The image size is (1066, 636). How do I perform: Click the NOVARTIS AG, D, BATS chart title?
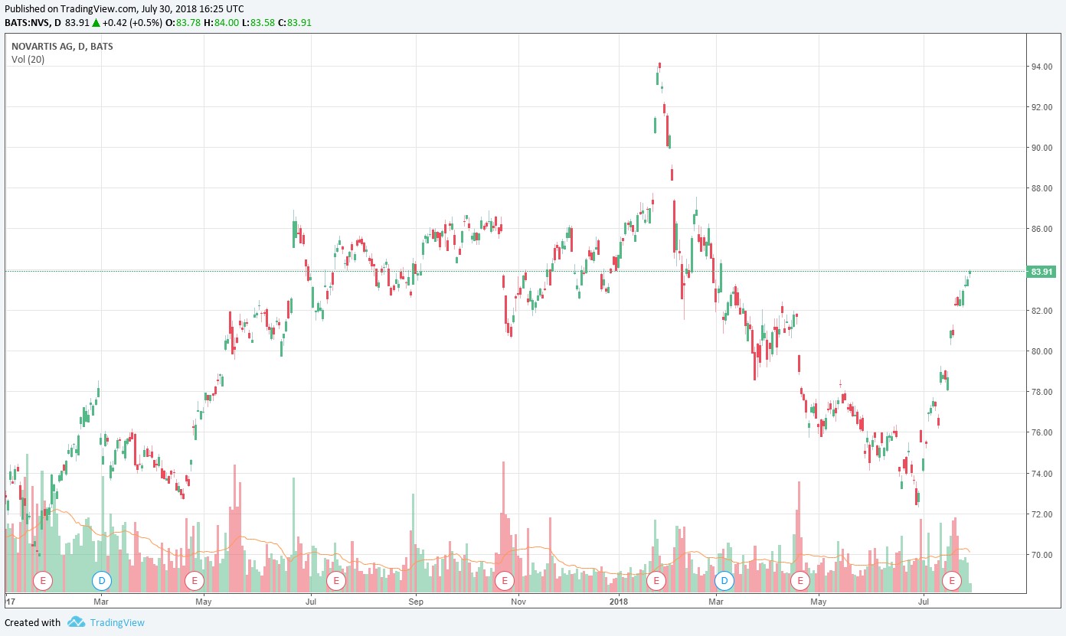click(x=61, y=46)
